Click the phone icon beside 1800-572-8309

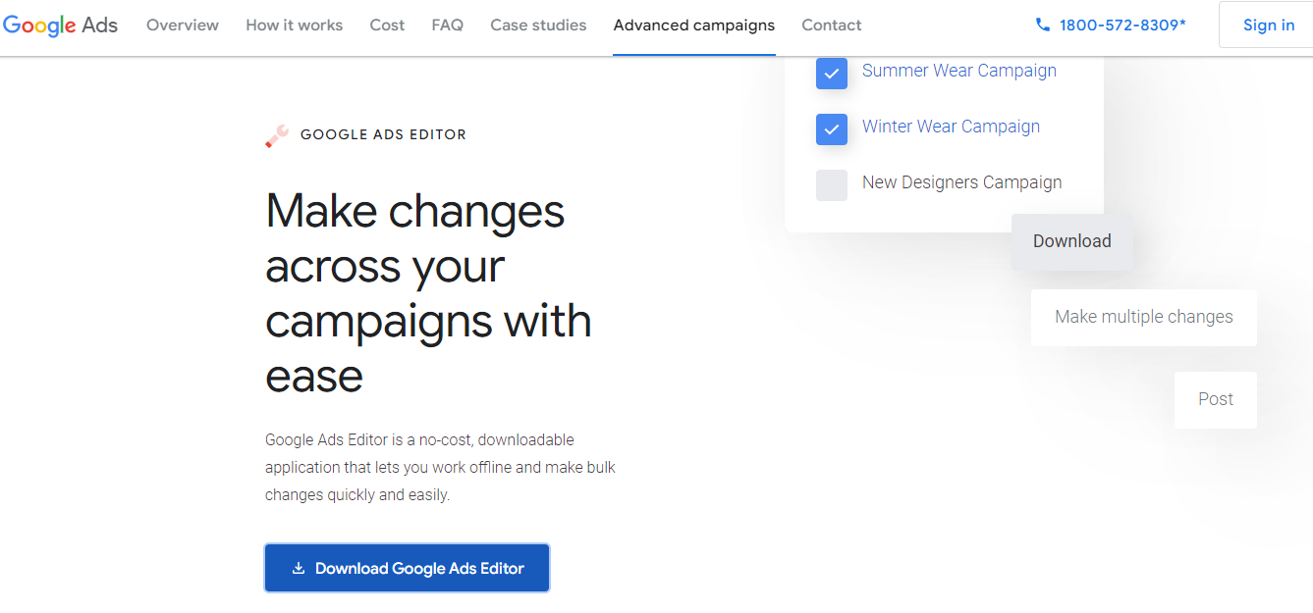[x=1043, y=25]
